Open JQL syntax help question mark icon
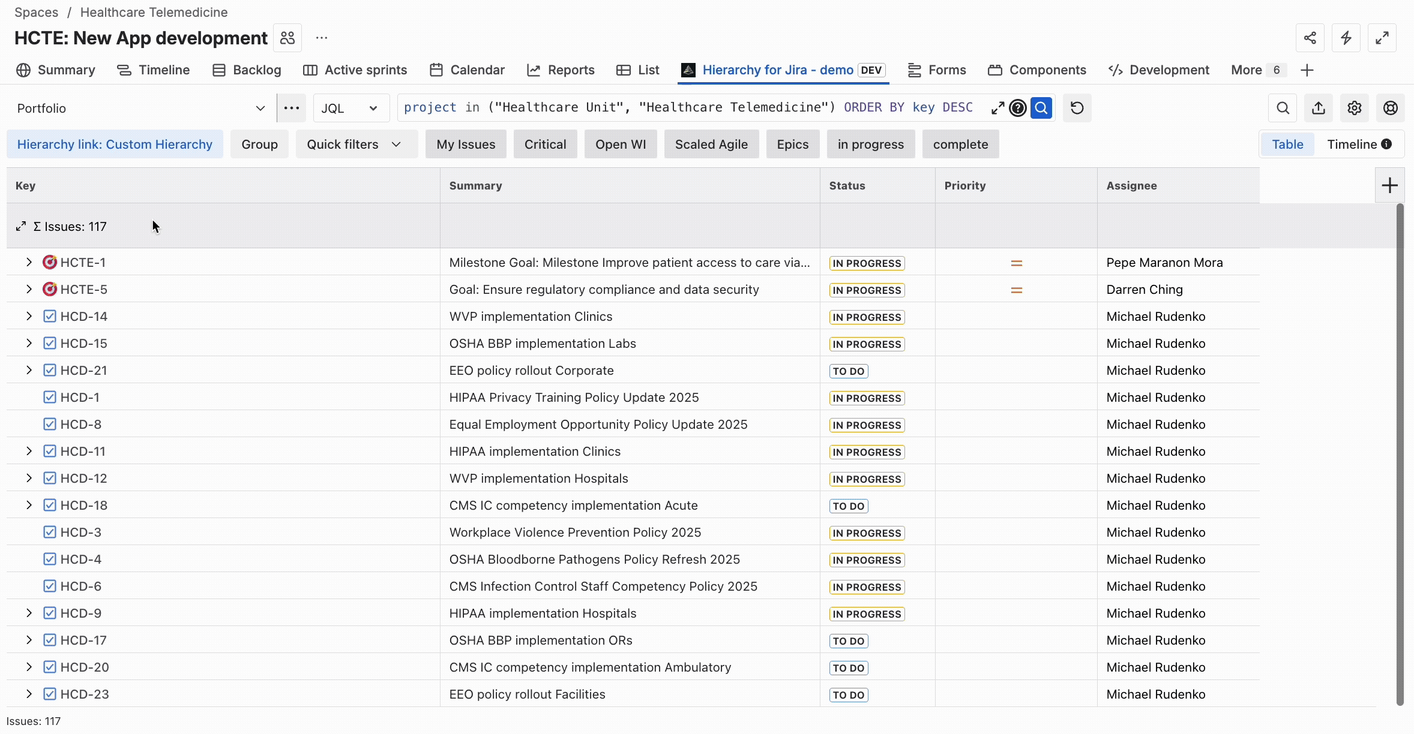Screen dimensions: 1414x734 [1018, 108]
